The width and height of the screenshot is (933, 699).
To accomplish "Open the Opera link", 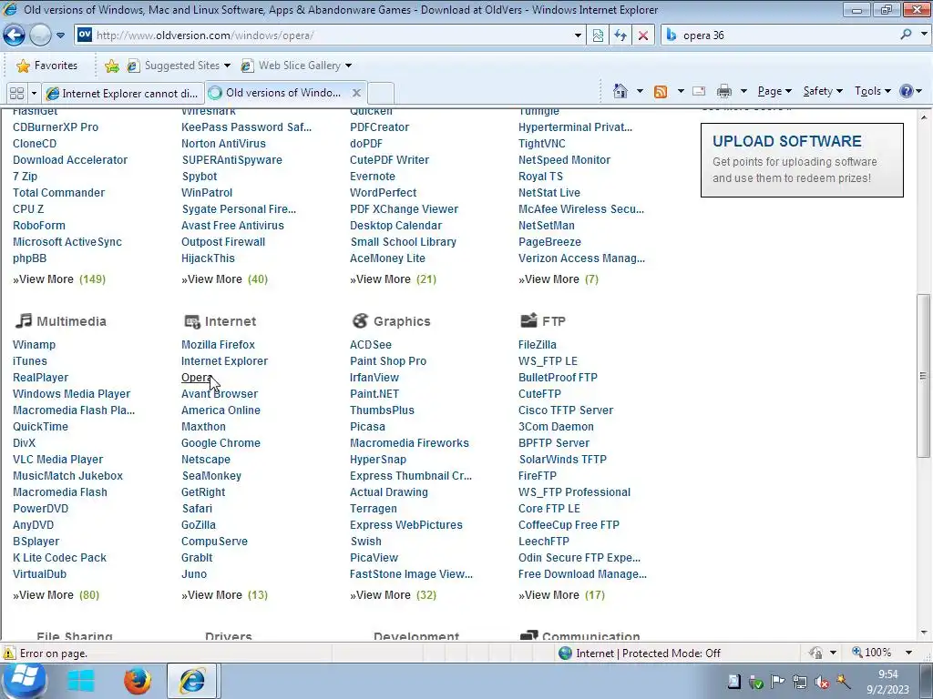I will click(x=197, y=378).
